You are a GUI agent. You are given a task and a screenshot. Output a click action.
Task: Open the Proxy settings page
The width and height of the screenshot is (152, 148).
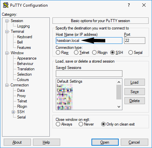pyautogui.click(x=22, y=96)
